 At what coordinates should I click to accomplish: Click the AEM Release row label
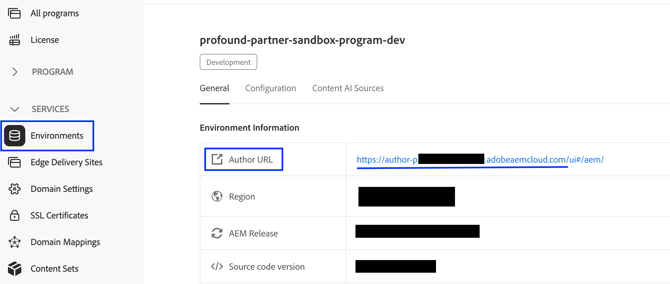253,233
